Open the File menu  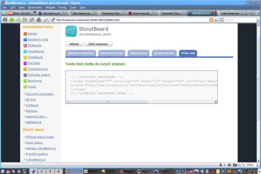[x=4, y=7]
